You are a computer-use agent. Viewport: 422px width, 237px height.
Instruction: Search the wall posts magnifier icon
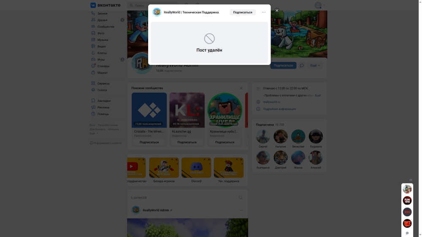[x=241, y=197]
